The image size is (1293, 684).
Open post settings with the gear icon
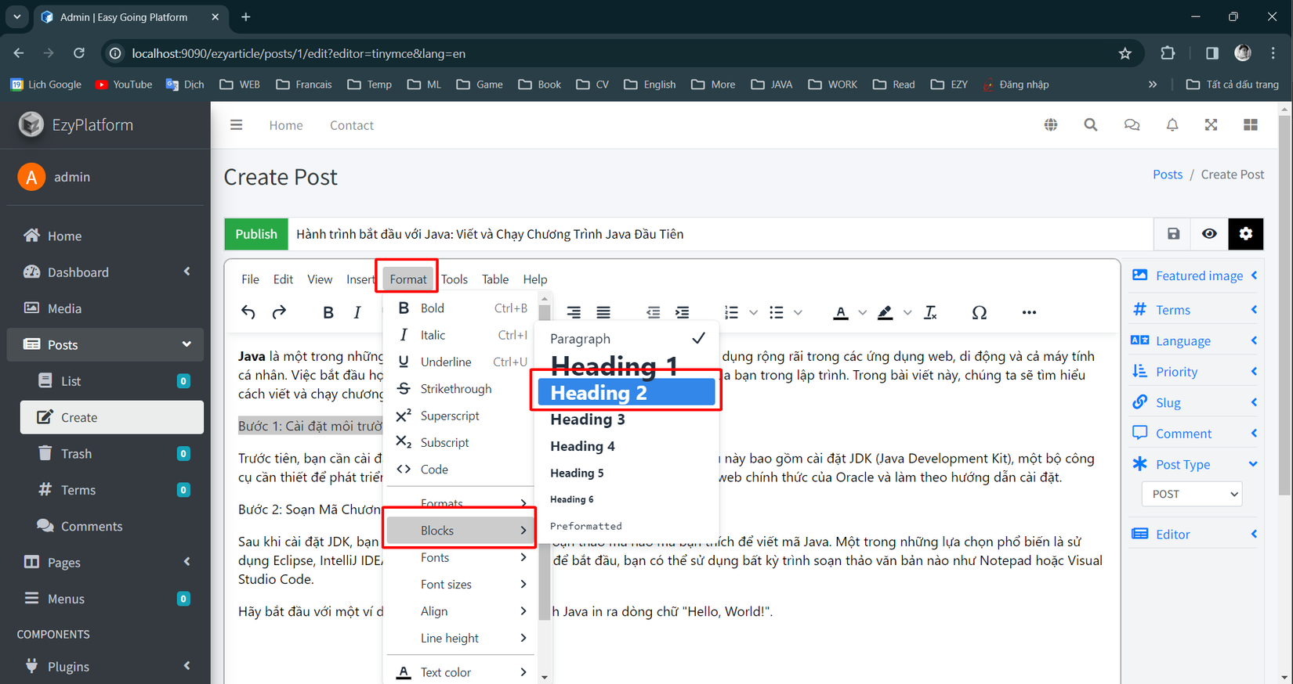(1246, 234)
